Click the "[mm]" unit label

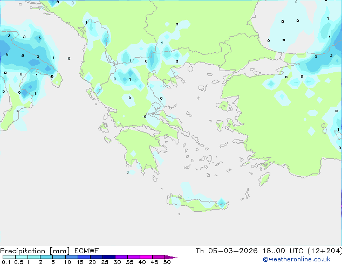(x=59, y=251)
